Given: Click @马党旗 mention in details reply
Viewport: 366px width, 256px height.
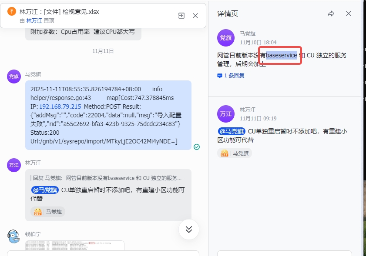Looking at the screenshot, I should tap(231, 131).
